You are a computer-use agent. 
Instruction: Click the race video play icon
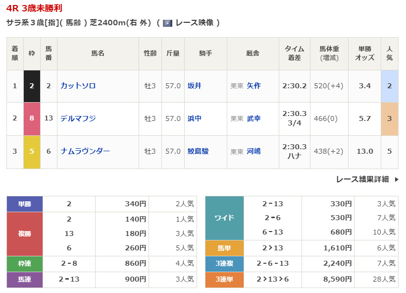(x=167, y=23)
